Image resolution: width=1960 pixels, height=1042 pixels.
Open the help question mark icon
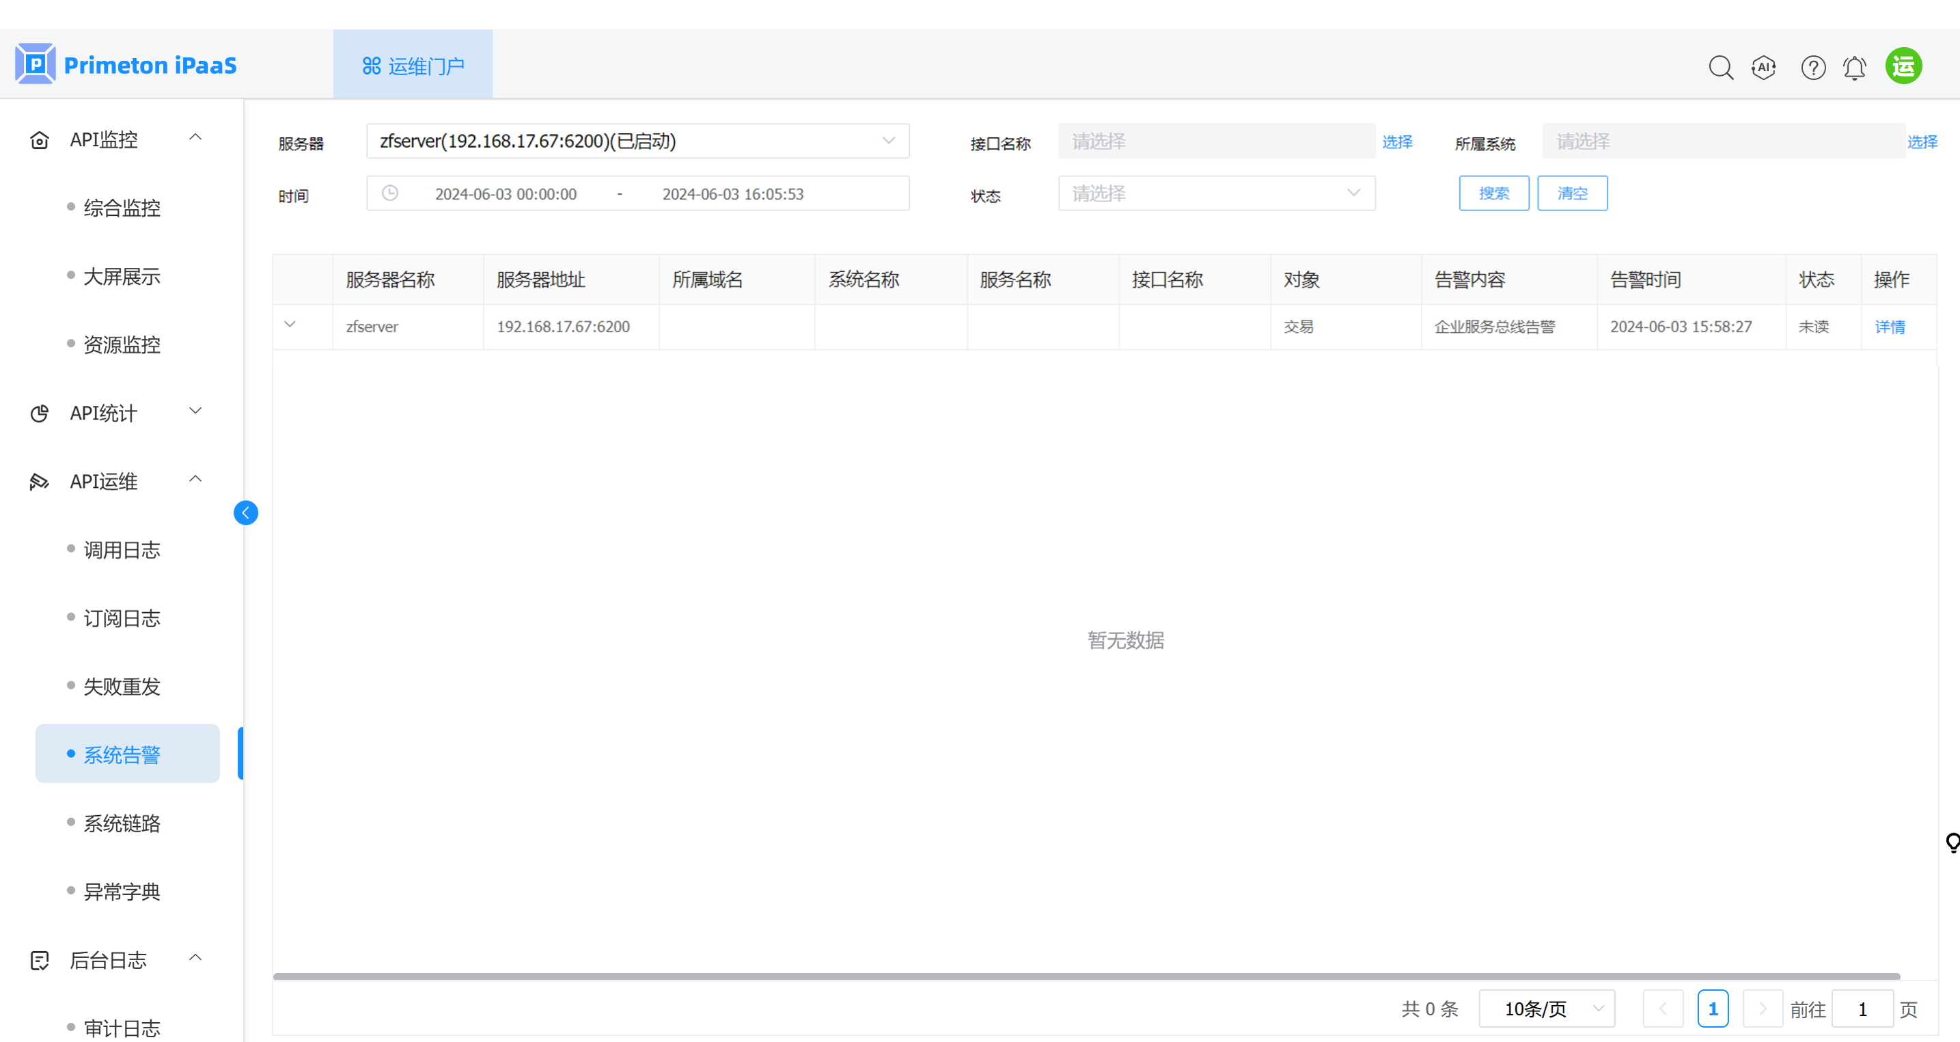1812,67
